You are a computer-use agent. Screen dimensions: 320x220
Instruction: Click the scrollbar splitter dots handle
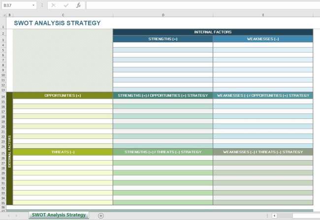(x=267, y=216)
